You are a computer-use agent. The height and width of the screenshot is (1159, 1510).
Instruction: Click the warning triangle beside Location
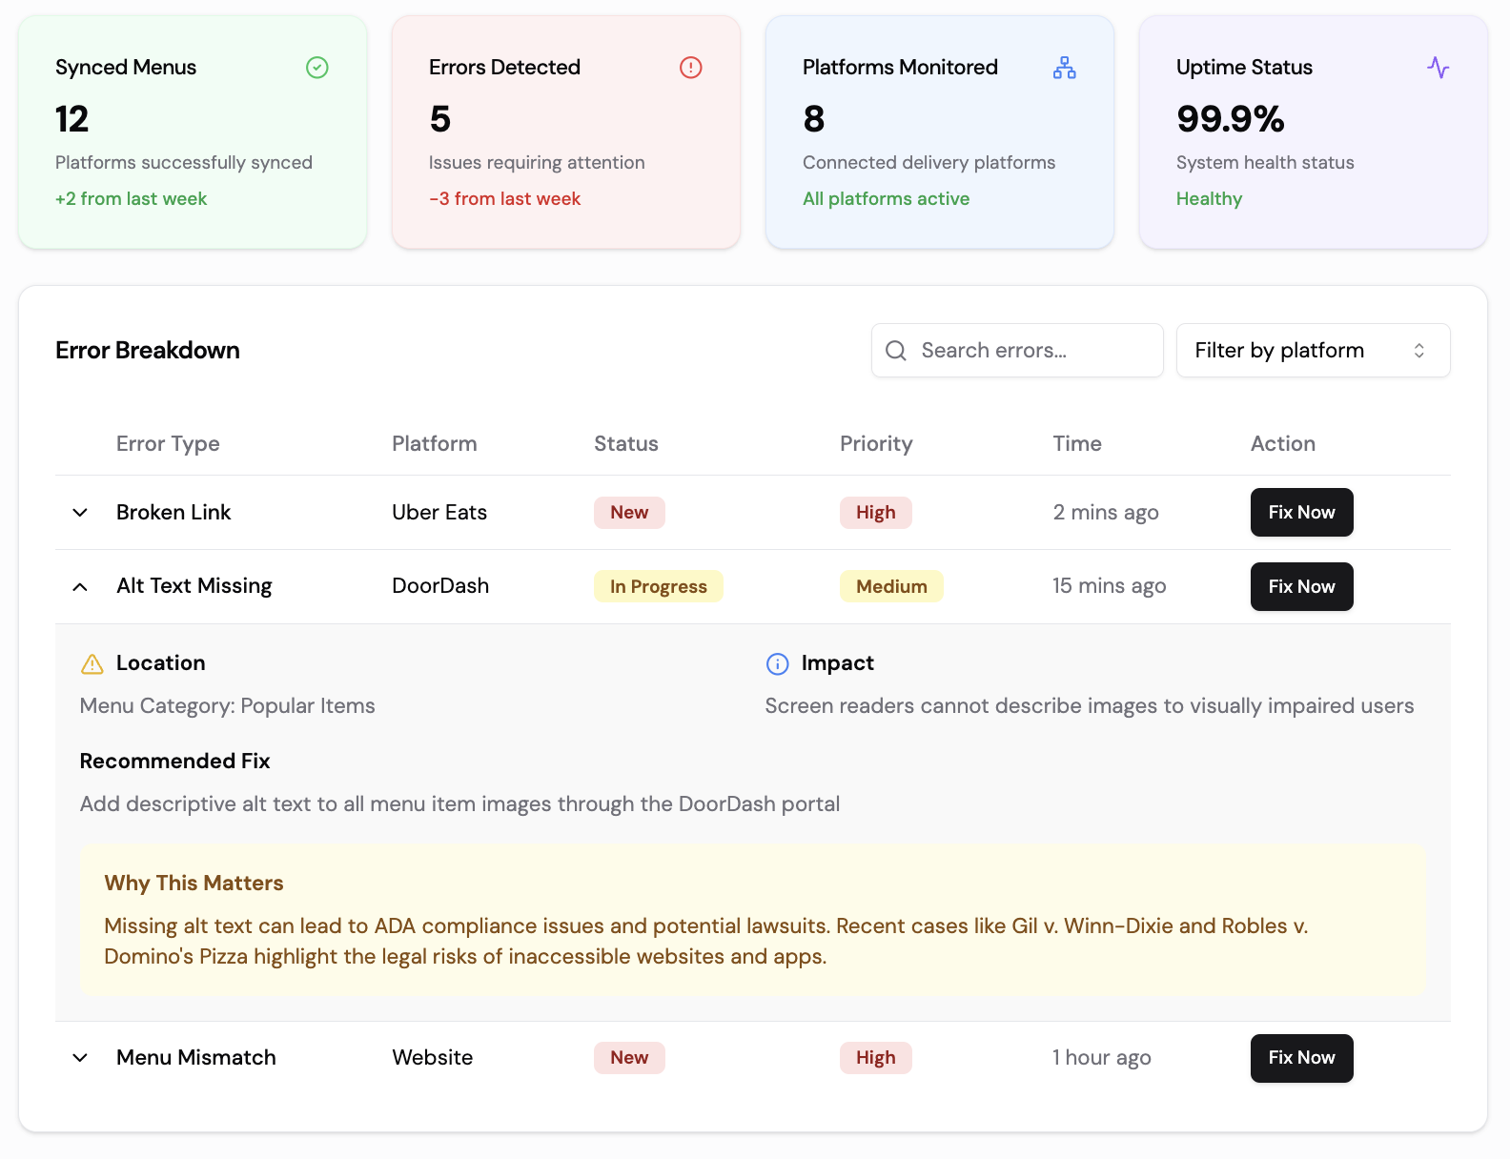click(92, 663)
